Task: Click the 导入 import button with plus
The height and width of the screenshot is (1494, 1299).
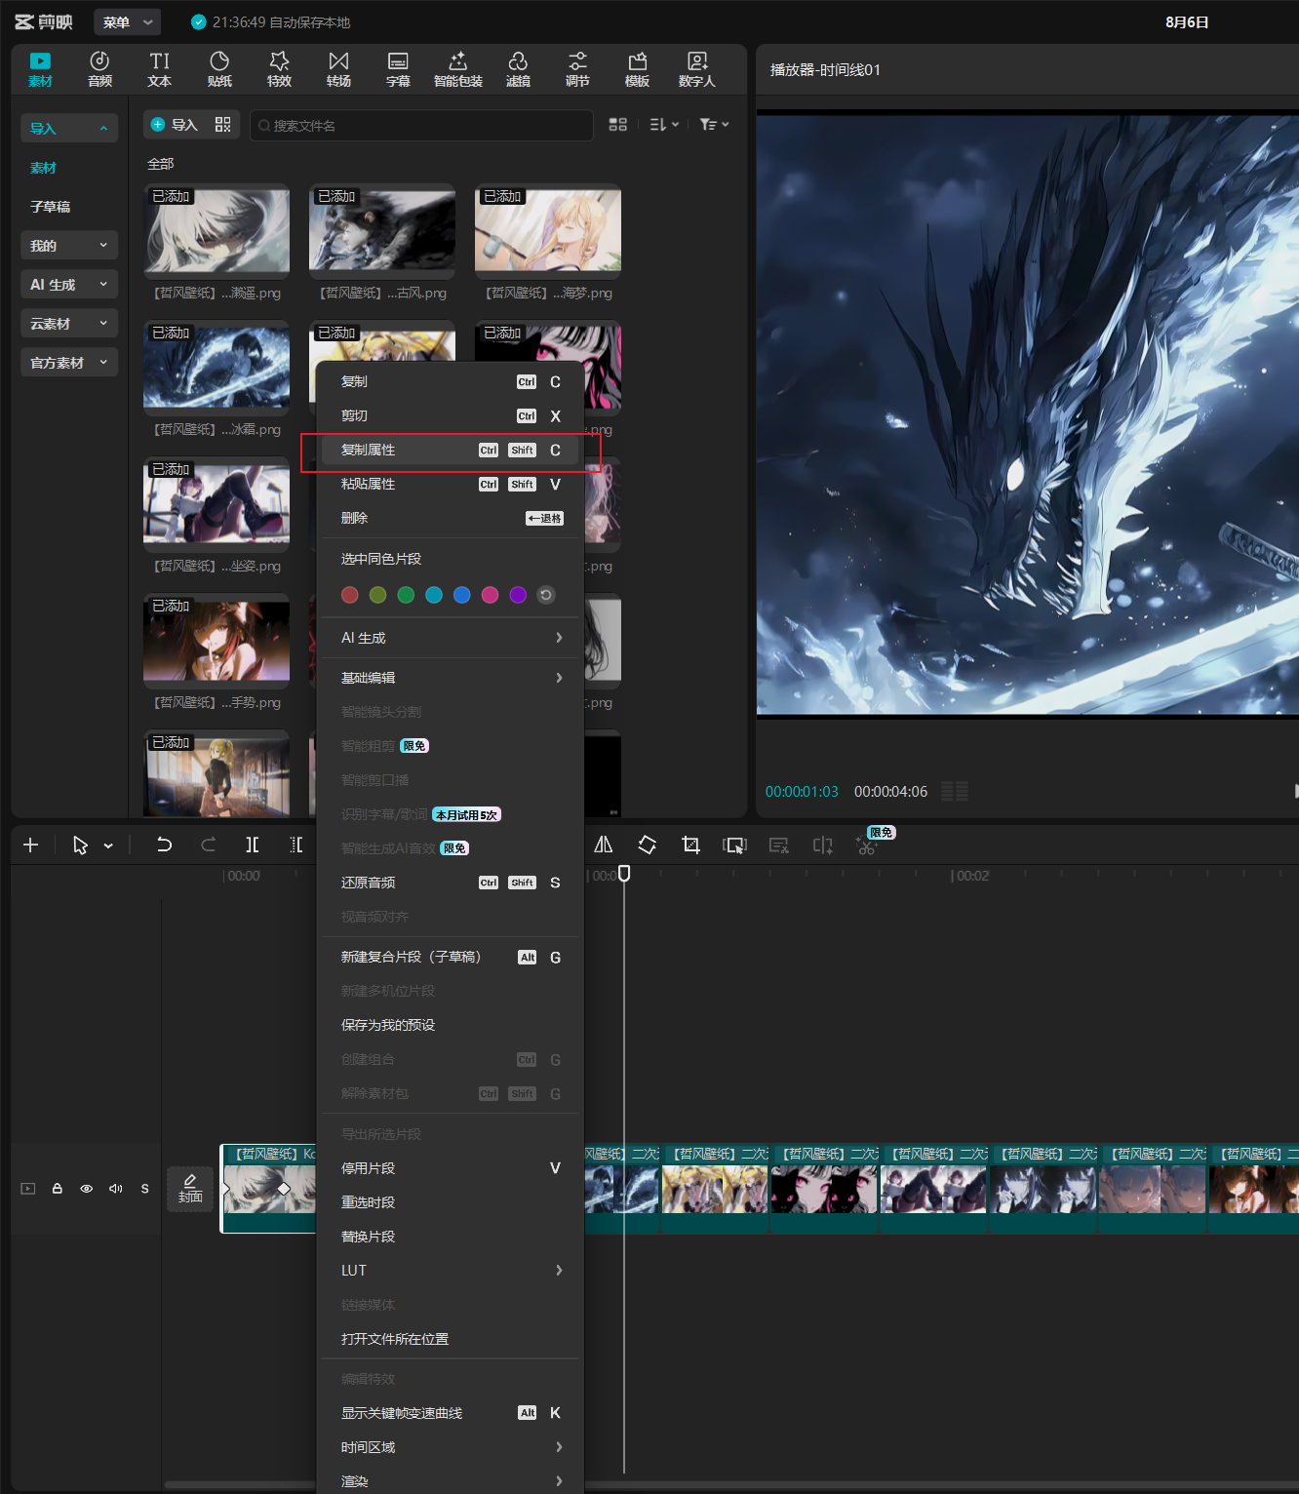Action: [174, 125]
